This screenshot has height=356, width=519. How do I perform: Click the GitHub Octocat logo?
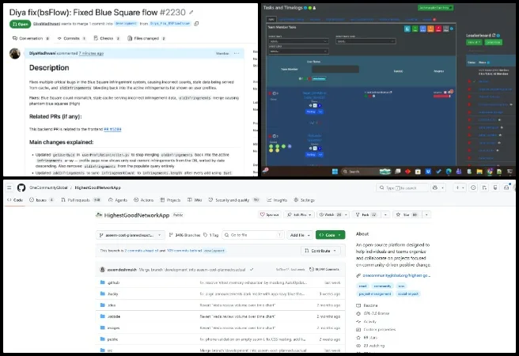(21, 187)
